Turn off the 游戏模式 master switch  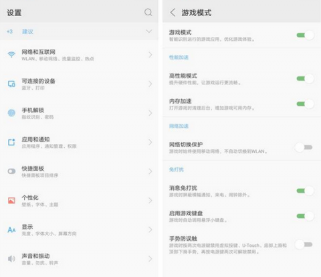pos(306,35)
